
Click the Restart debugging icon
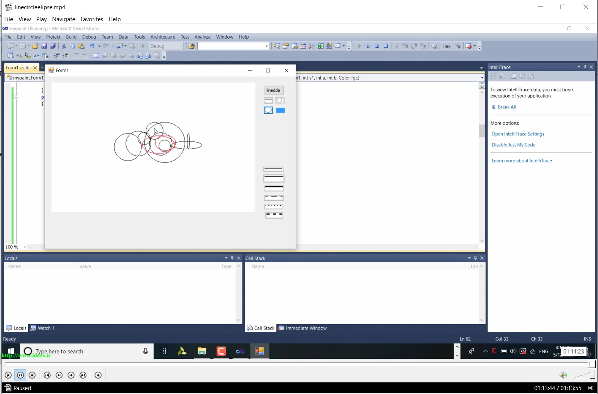pos(386,46)
